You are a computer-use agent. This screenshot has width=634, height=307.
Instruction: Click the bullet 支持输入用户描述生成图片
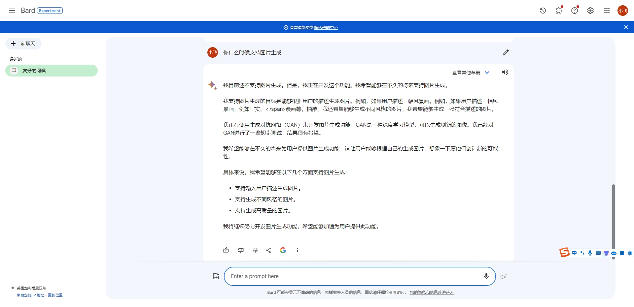click(268, 188)
